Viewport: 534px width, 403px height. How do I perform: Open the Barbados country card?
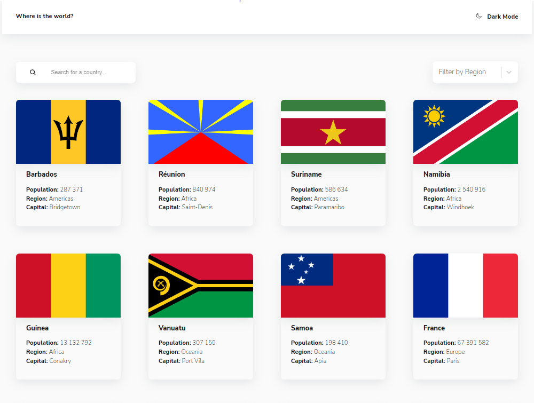point(68,163)
